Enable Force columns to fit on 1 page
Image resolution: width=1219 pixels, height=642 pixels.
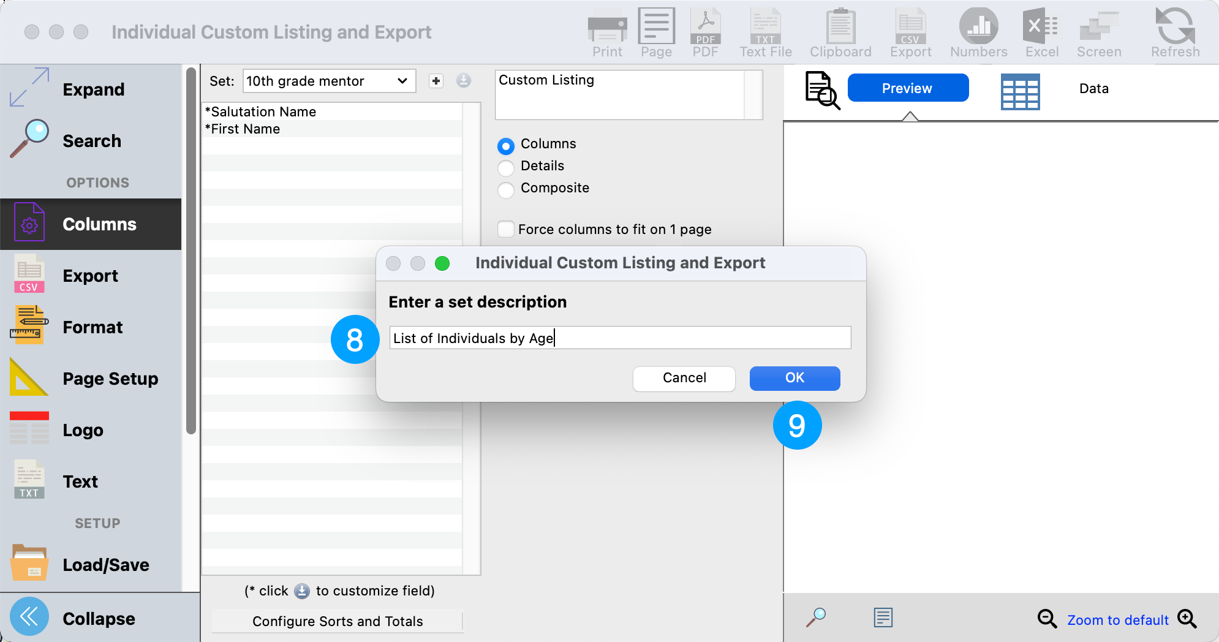tap(506, 229)
